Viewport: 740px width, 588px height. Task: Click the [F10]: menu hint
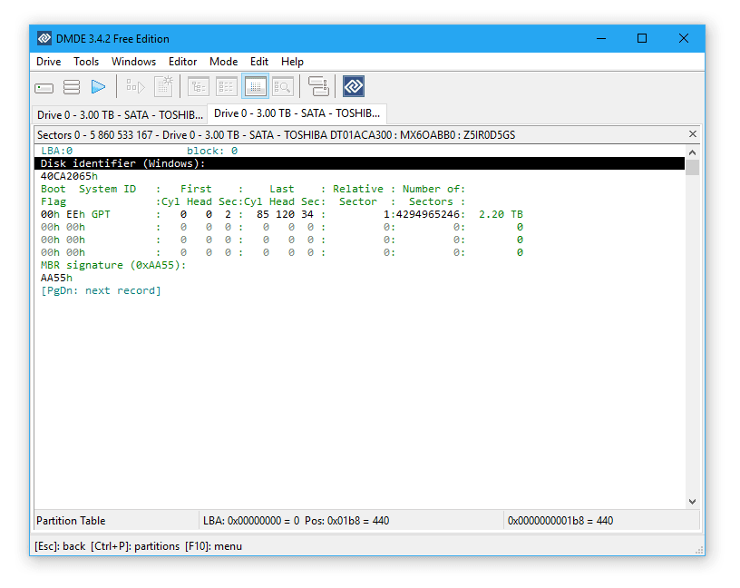pos(213,546)
